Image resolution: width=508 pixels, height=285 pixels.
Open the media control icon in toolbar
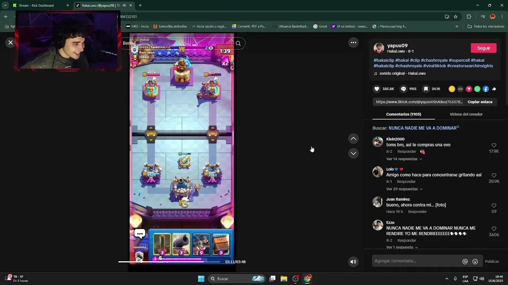pyautogui.click(x=483, y=17)
